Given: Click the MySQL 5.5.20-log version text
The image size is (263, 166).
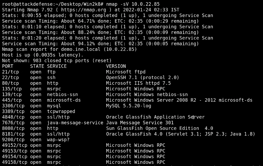Looking at the screenshot, I should (129, 106).
